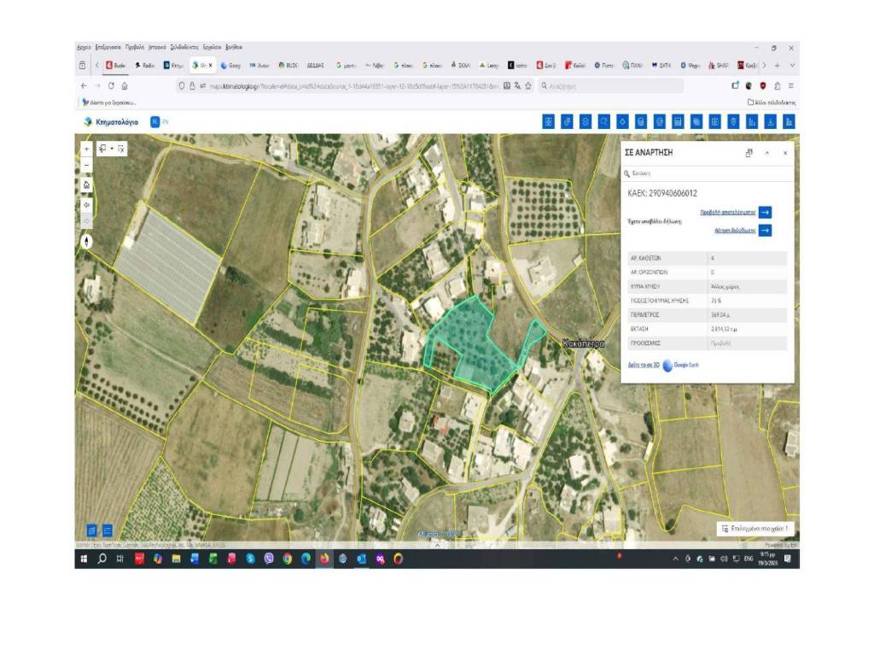Toggle the EL language button
The width and height of the screenshot is (874, 656).
[x=154, y=122]
